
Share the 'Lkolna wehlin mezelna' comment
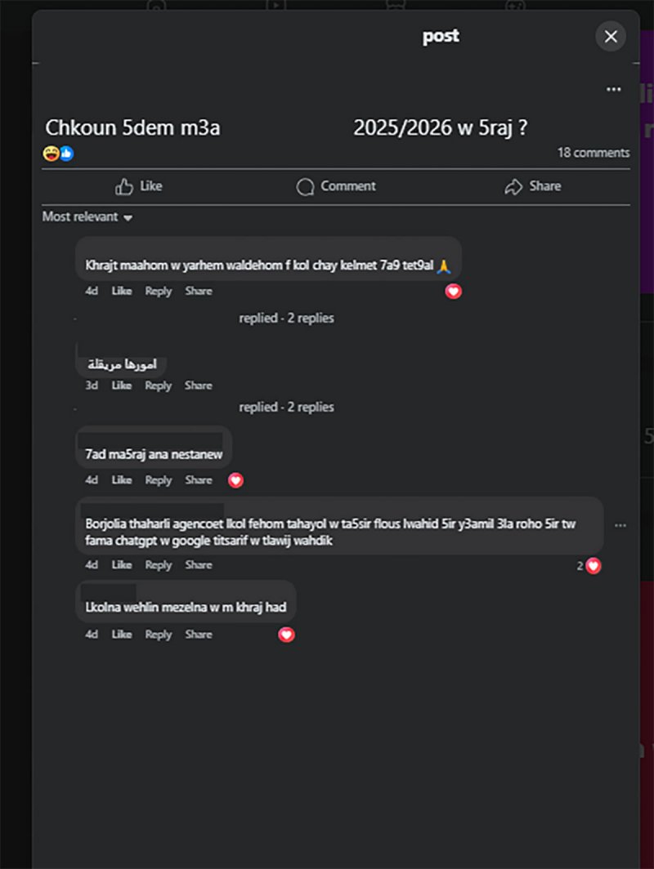(x=199, y=635)
